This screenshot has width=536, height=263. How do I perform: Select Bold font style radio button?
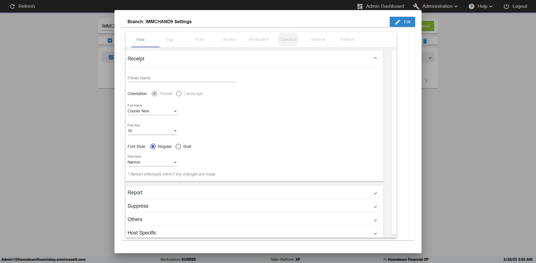pyautogui.click(x=178, y=146)
